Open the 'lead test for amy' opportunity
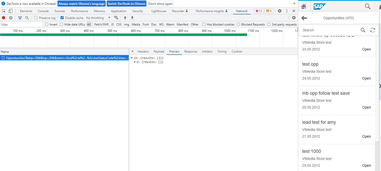The image size is (381, 171). 336,130
